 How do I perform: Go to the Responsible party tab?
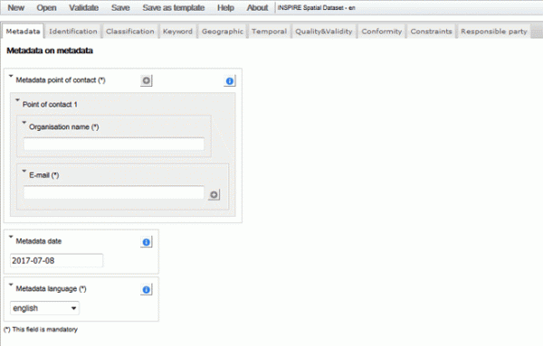click(494, 32)
